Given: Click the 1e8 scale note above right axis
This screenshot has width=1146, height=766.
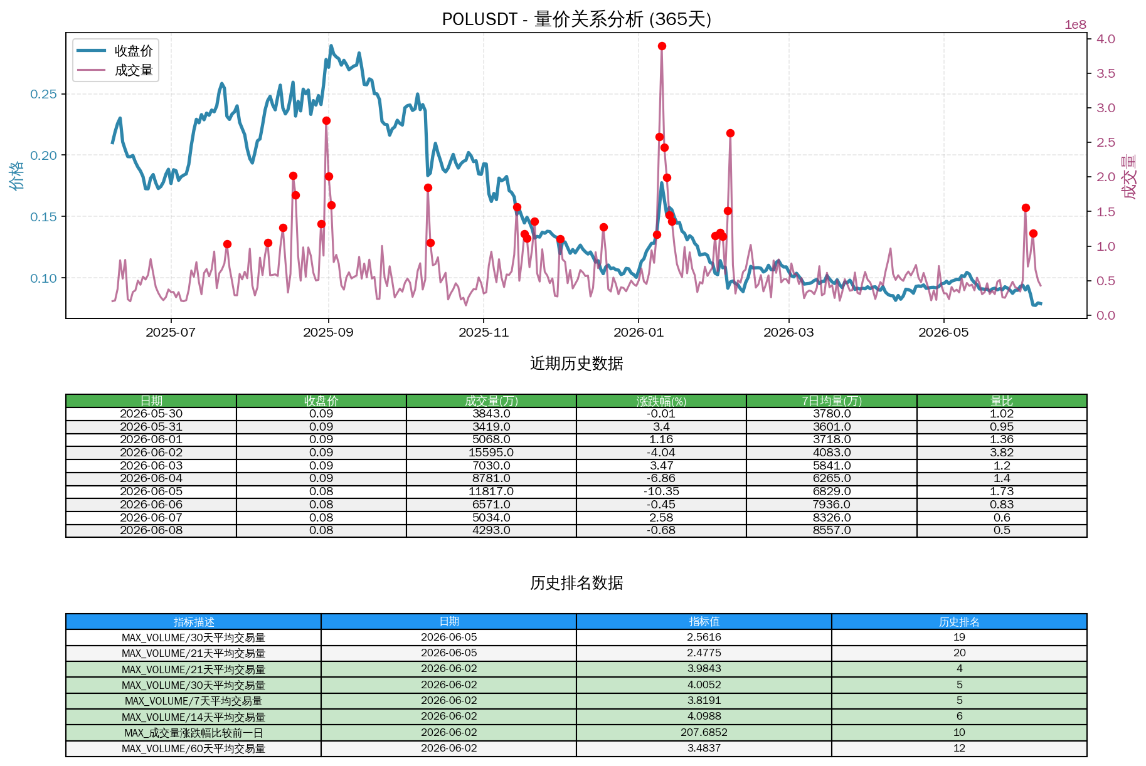Looking at the screenshot, I should (1075, 25).
